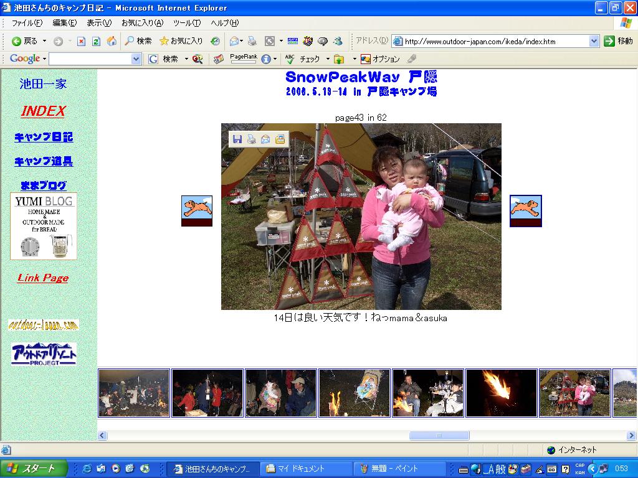Viewport: 638px width, 478px height.
Task: Open the 表示(V) menu
Action: pos(99,23)
